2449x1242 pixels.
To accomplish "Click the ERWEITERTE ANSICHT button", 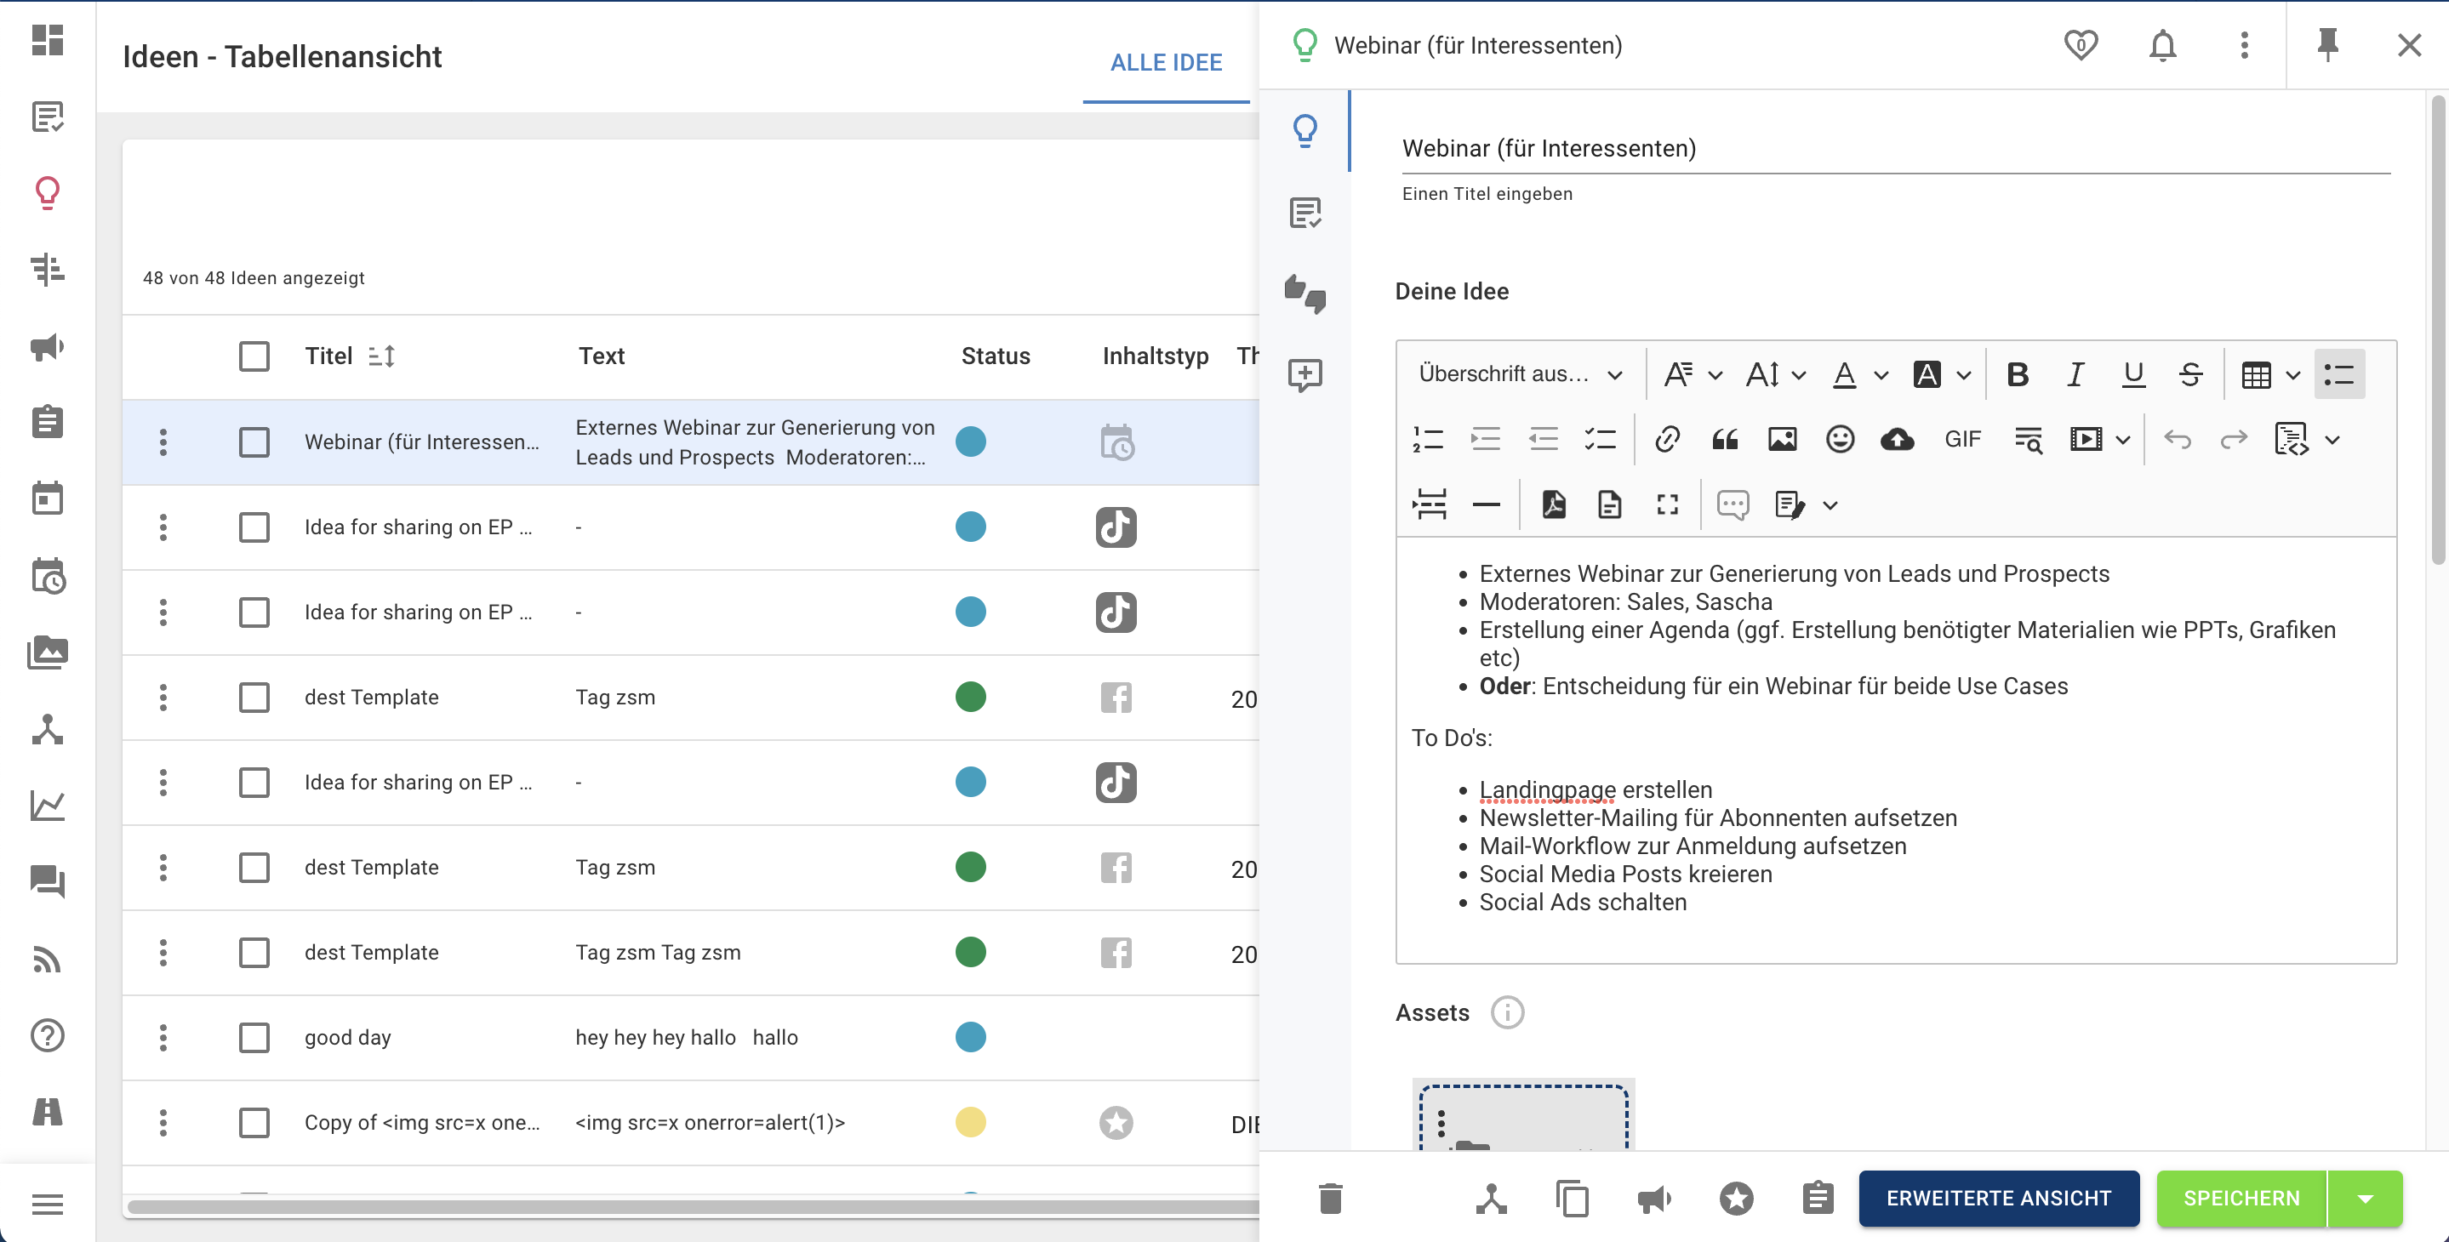I will pos(1998,1199).
